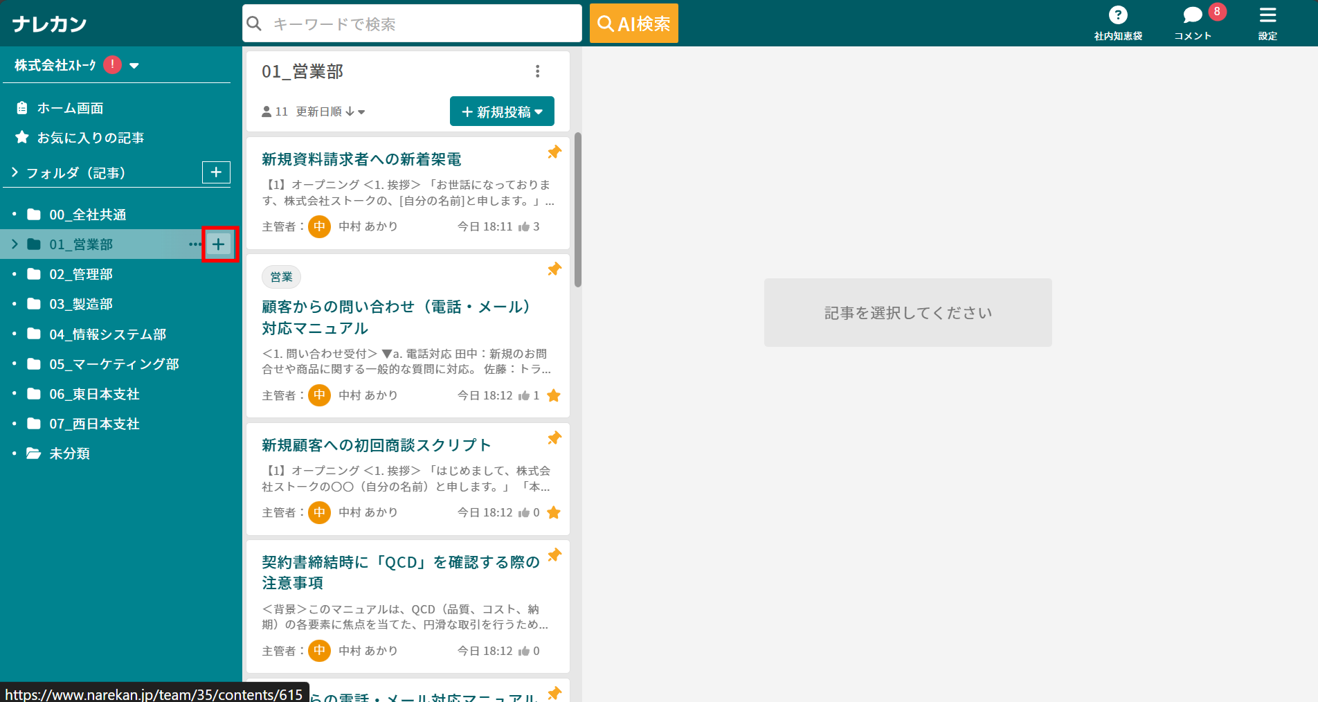1318x702 pixels.
Task: Open お気に入りの記事 starred articles
Action: pos(21,137)
